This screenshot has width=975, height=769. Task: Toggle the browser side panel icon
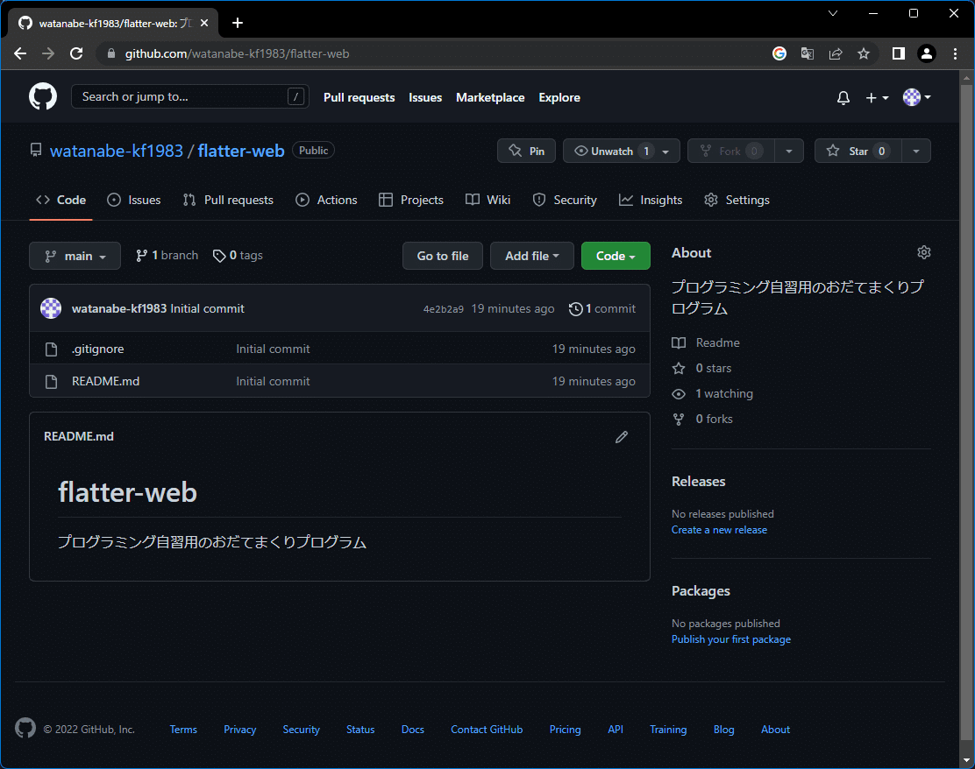click(x=898, y=53)
